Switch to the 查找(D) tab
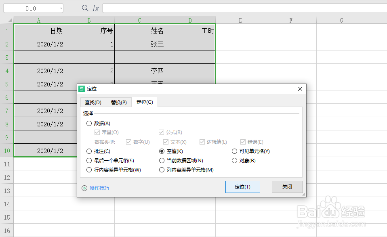Screen dimensions: 387x237 click(x=93, y=102)
